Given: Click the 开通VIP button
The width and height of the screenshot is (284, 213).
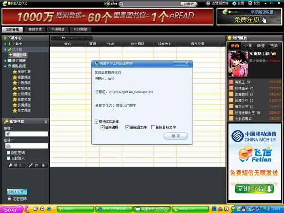Looking at the screenshot, I should [x=17, y=192].
